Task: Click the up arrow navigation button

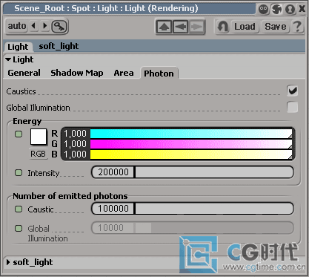Action: pyautogui.click(x=164, y=27)
